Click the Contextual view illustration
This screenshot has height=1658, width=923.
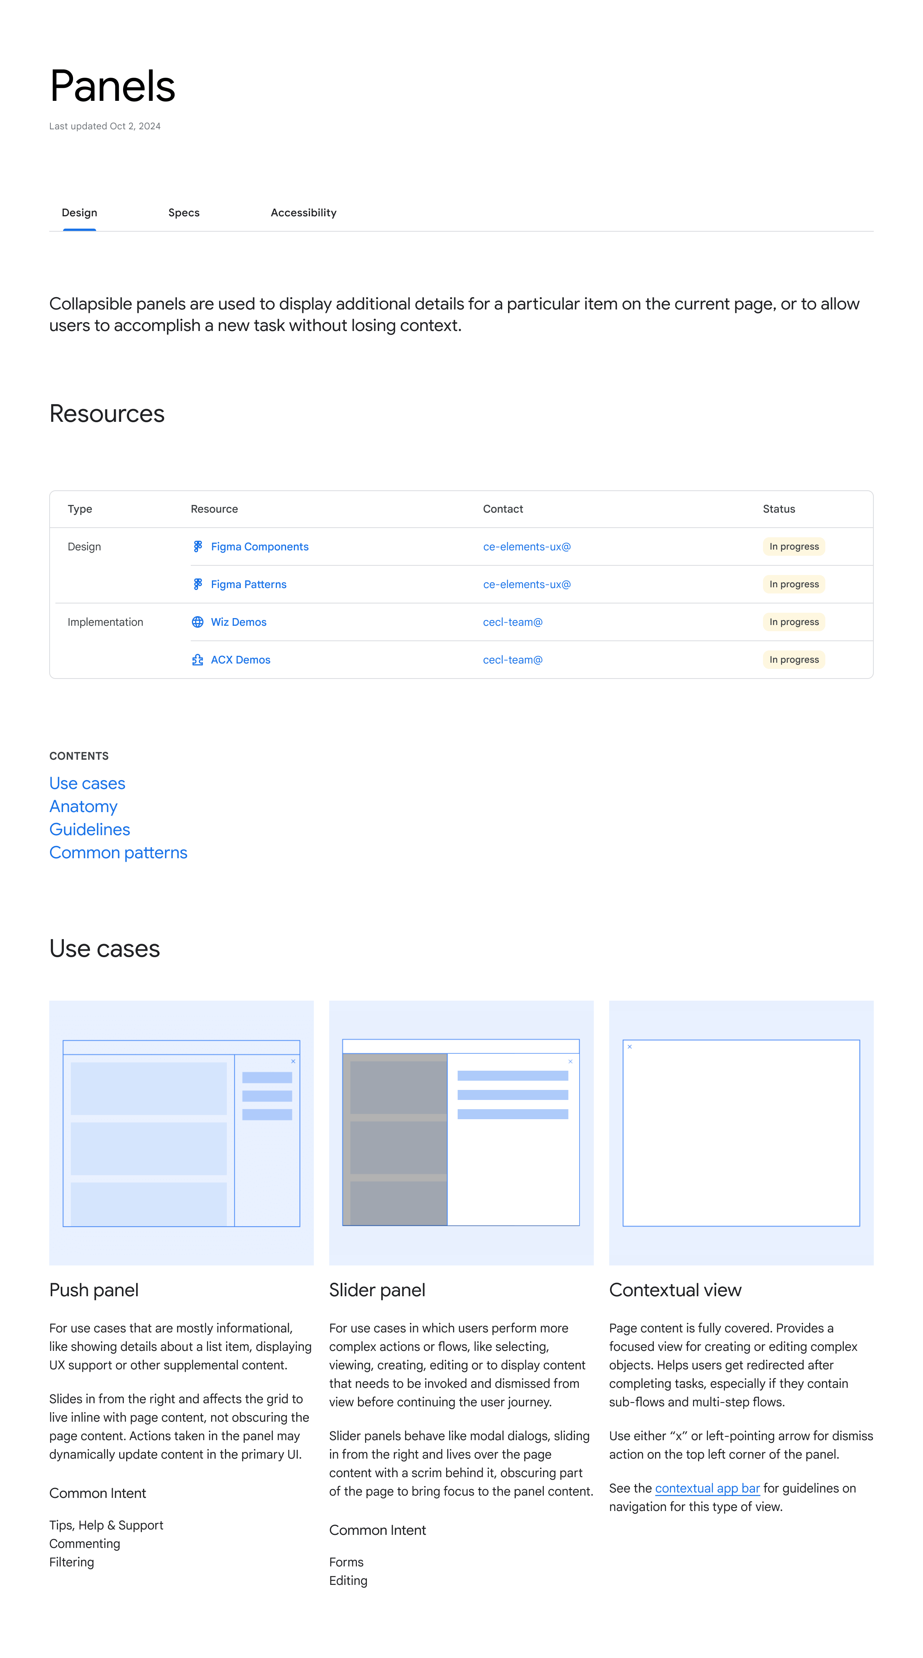[741, 1133]
